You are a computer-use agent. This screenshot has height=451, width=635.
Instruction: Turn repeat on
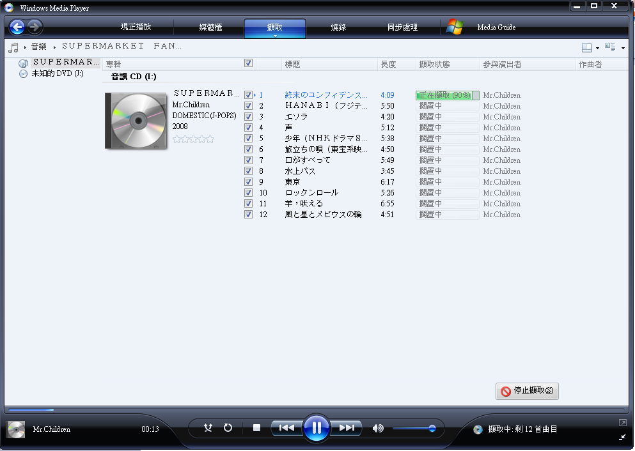[x=228, y=427]
